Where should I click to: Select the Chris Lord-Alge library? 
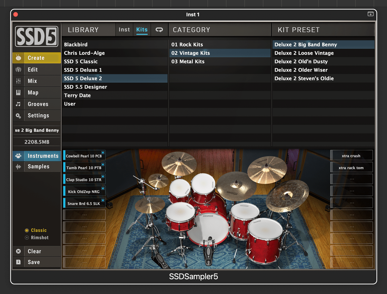(x=115, y=53)
